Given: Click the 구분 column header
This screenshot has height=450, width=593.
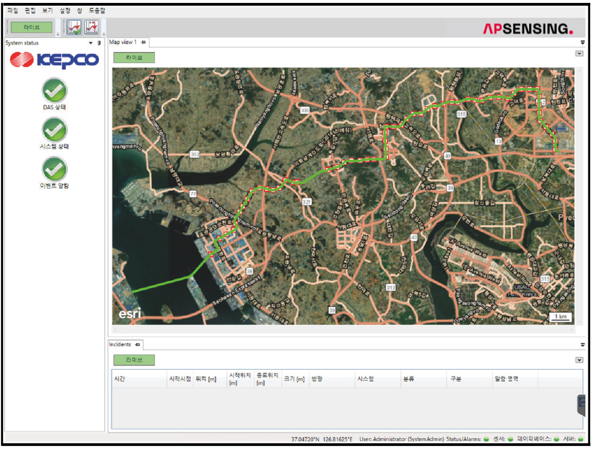Looking at the screenshot, I should 469,379.
